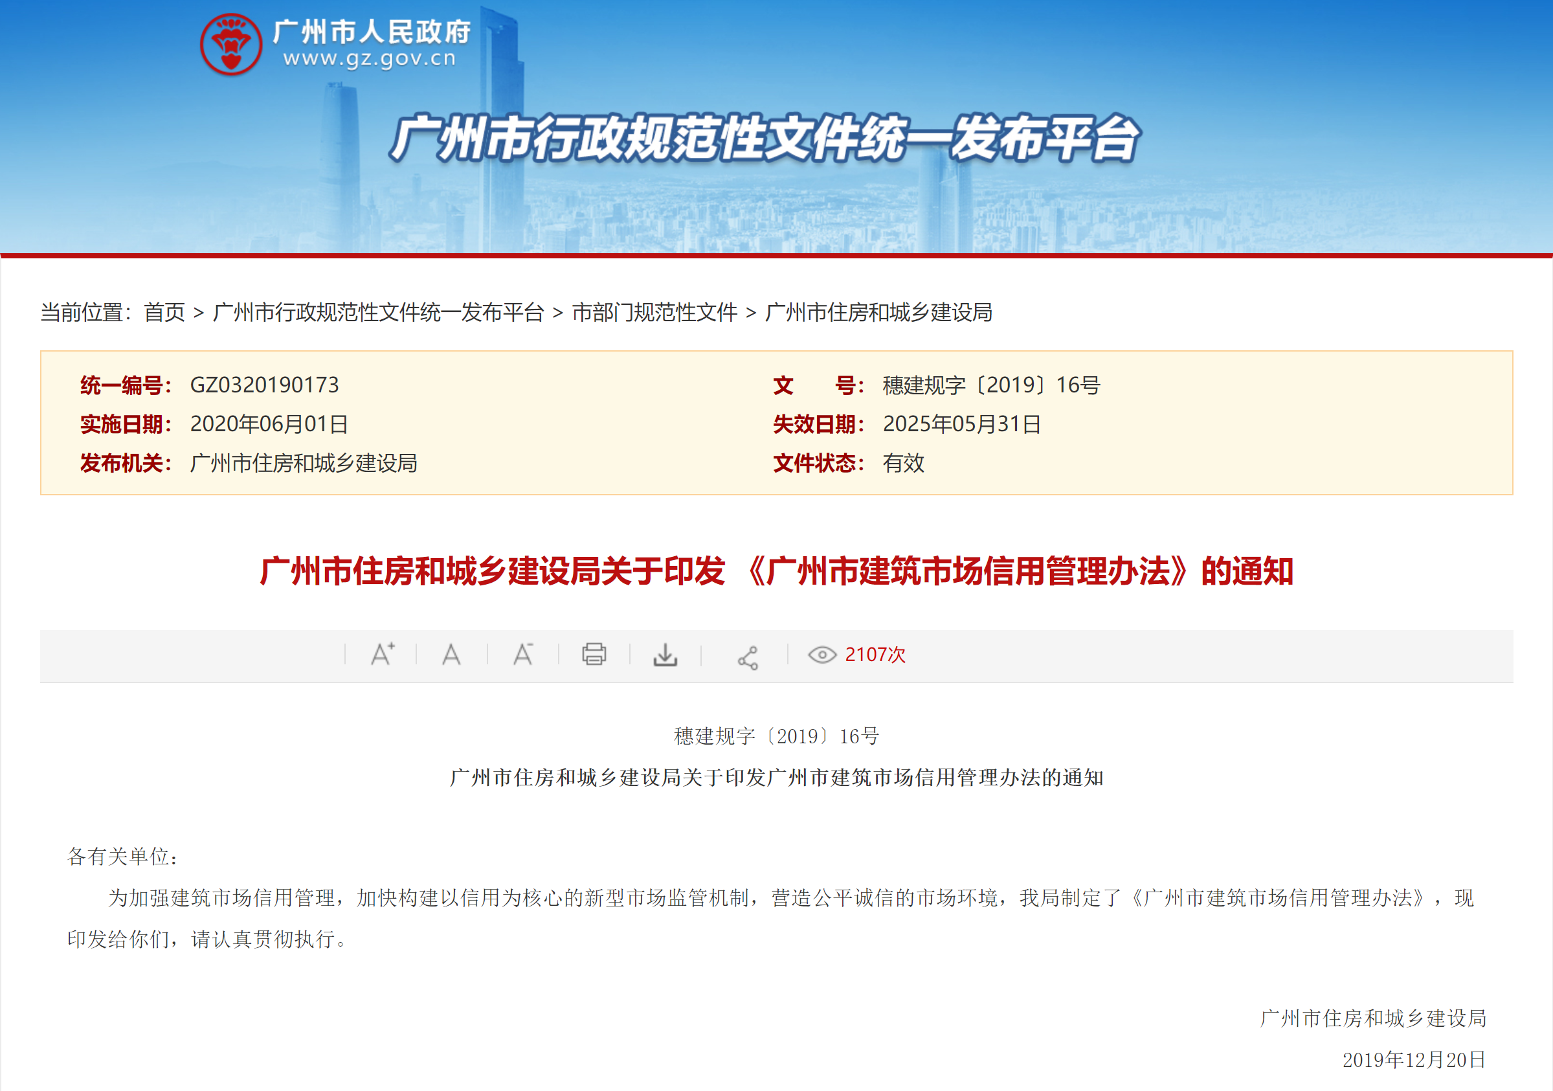Open the 首页 breadcrumb link
The height and width of the screenshot is (1091, 1553).
pos(164,313)
